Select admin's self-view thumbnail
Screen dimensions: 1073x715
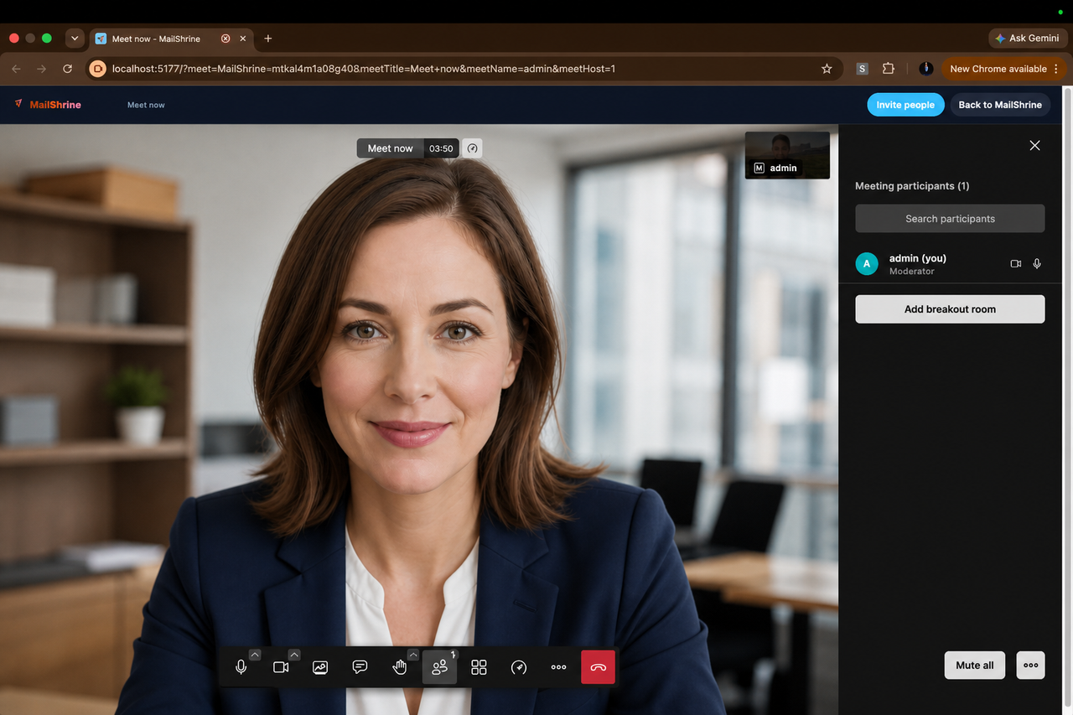787,155
